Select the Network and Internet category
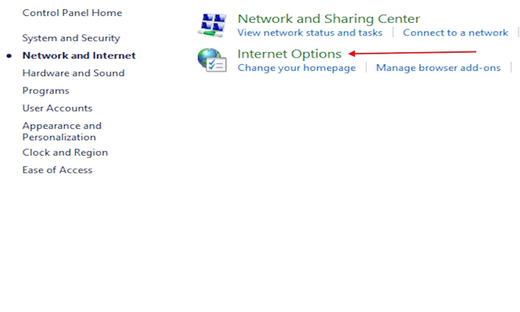Screen dimensions: 520x312 pos(79,56)
